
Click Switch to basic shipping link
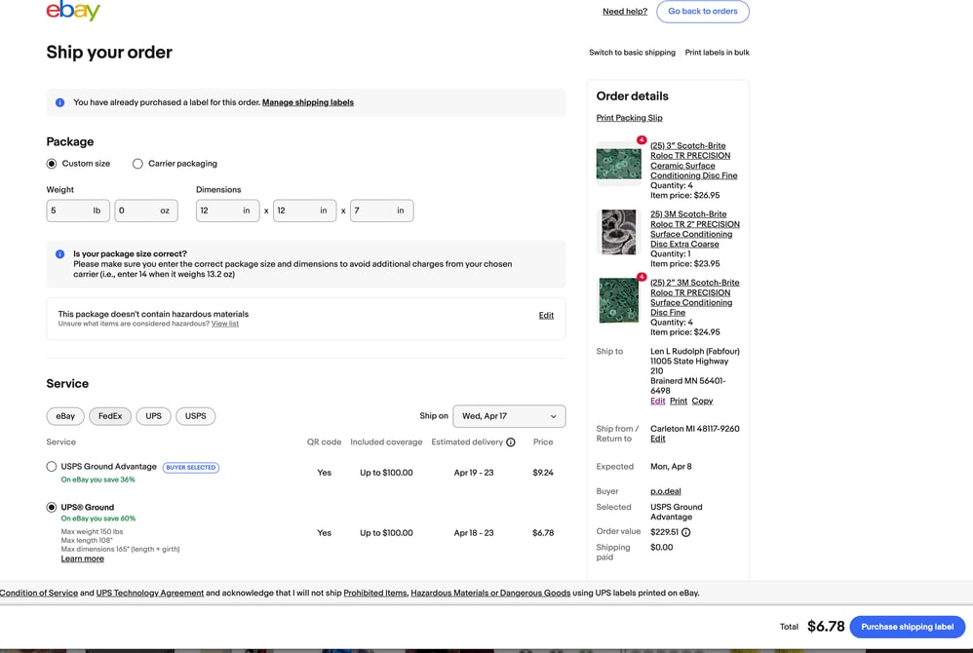coord(632,53)
